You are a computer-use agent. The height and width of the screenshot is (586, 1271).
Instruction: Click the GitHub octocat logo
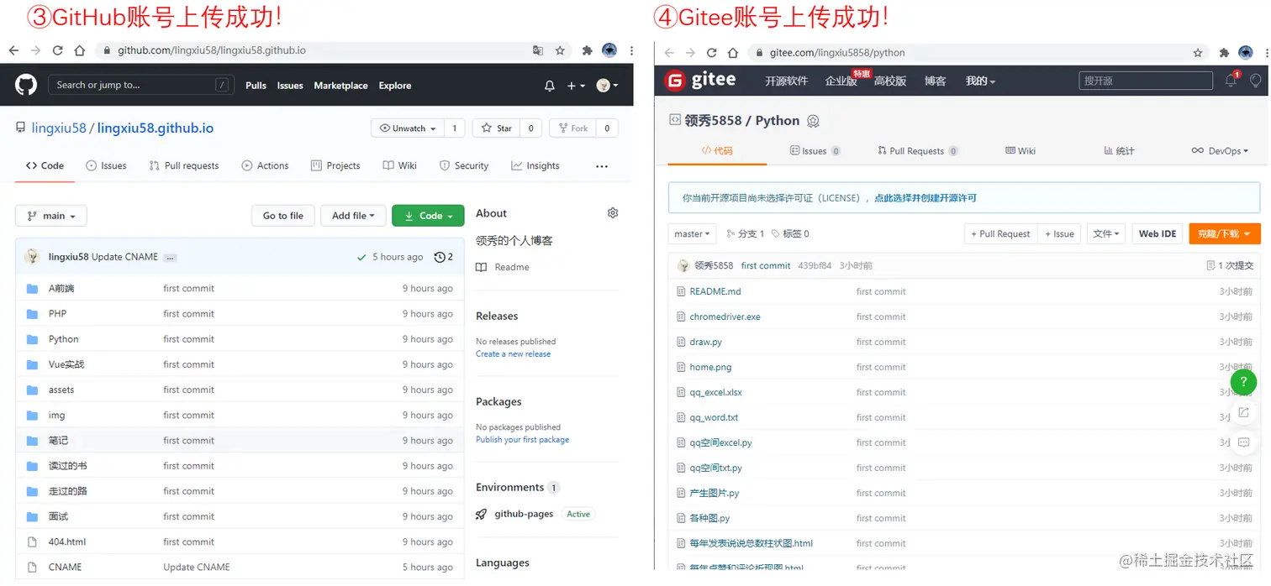(x=26, y=85)
